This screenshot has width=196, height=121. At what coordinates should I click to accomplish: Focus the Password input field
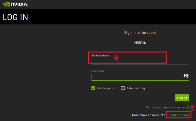(x=137, y=77)
